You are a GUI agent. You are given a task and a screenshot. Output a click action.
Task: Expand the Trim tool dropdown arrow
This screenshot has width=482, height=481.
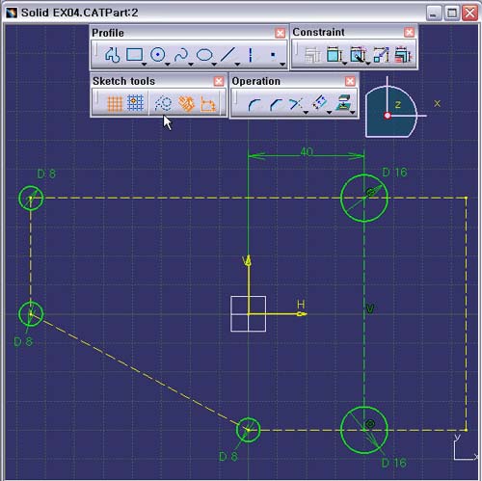point(306,113)
